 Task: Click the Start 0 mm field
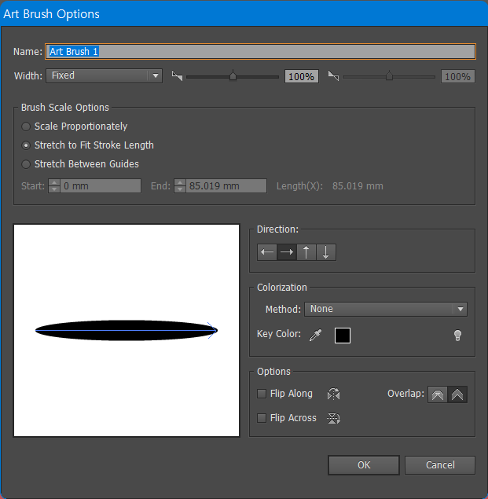(101, 186)
